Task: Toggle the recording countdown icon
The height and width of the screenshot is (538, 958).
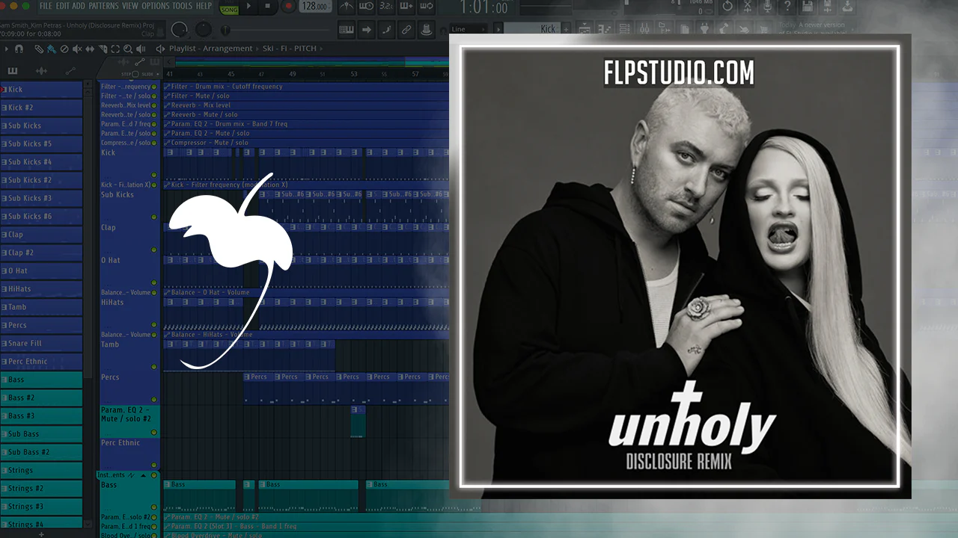Action: pos(387,7)
